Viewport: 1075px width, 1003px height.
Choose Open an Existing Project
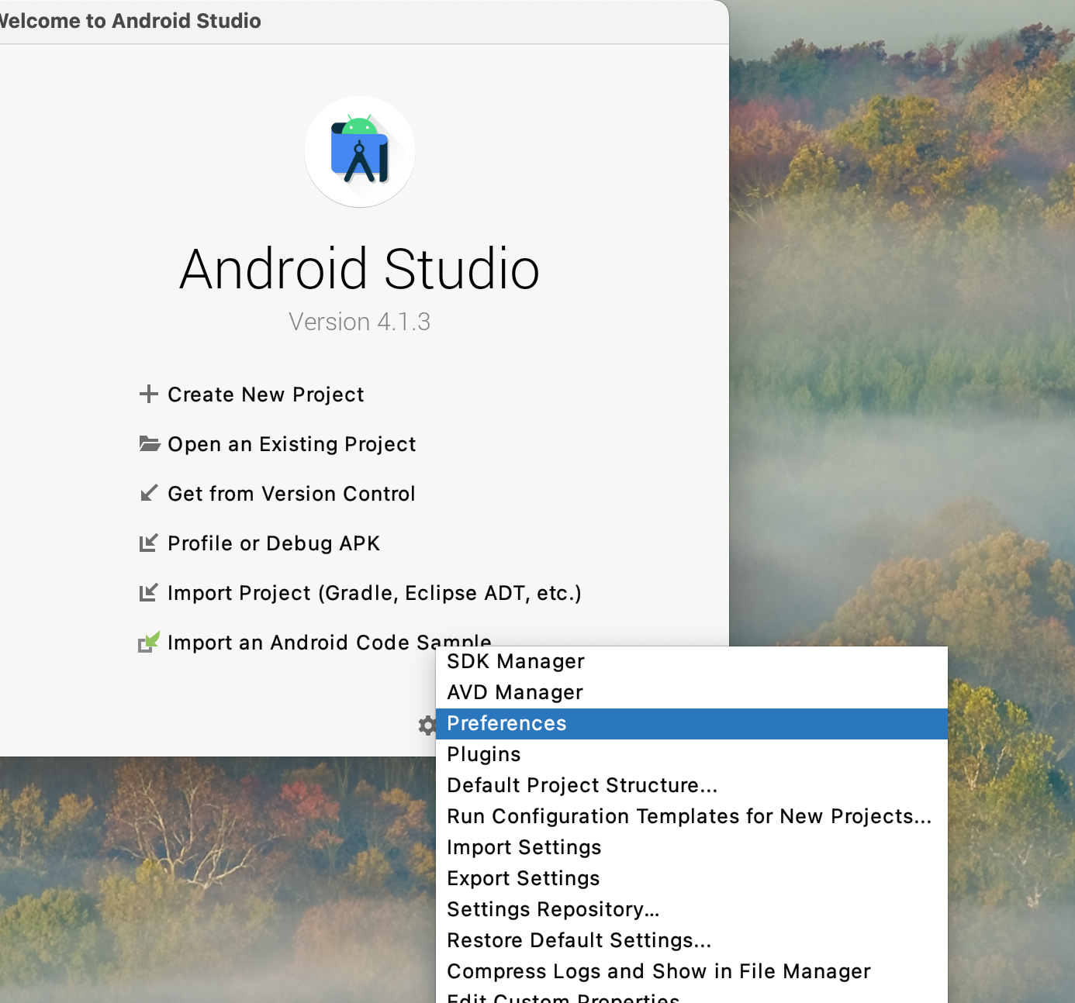coord(292,444)
